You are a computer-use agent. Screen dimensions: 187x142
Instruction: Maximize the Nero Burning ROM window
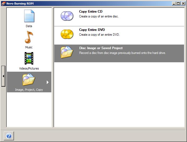[x=178, y=3]
